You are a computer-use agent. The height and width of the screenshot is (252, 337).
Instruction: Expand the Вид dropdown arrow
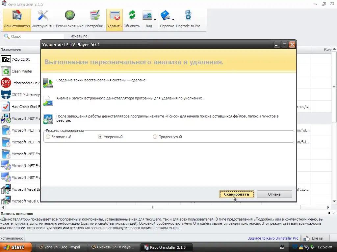[x=155, y=20]
